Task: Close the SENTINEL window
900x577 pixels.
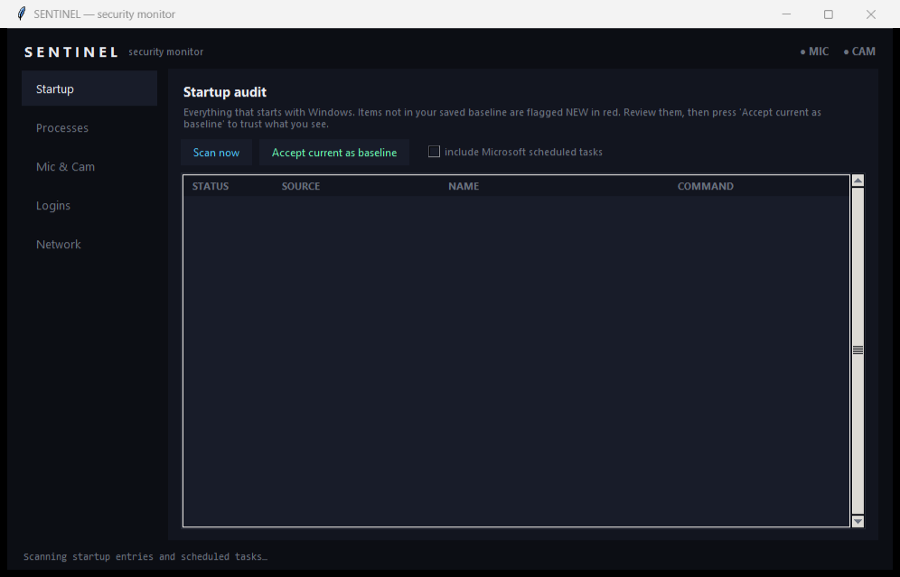Action: click(x=871, y=14)
